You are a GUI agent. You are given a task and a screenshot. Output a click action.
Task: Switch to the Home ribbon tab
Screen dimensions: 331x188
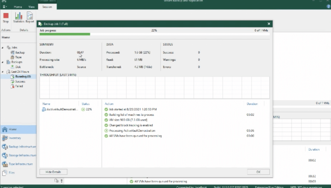click(18, 7)
